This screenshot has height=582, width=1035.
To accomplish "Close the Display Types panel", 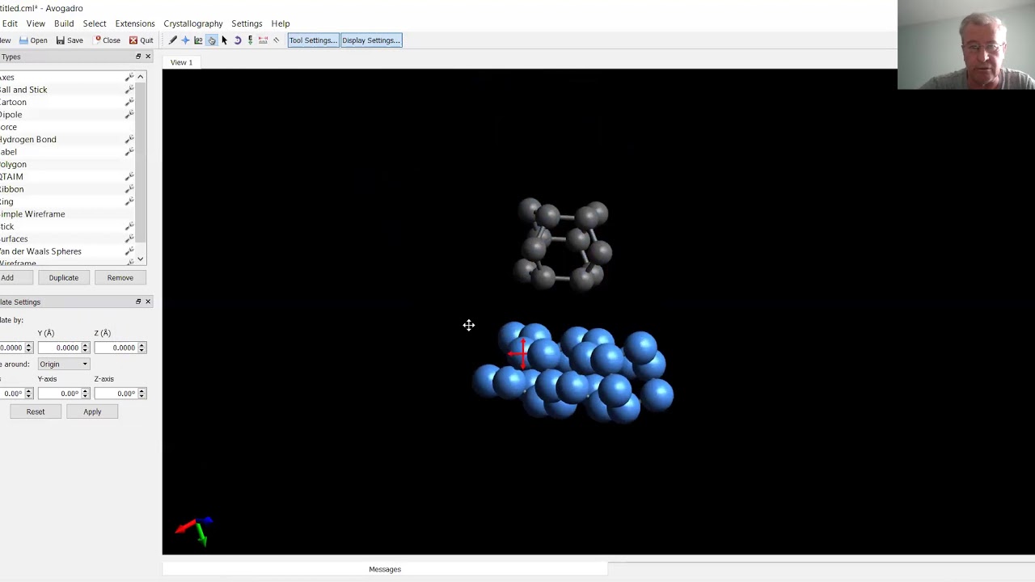I will point(148,57).
